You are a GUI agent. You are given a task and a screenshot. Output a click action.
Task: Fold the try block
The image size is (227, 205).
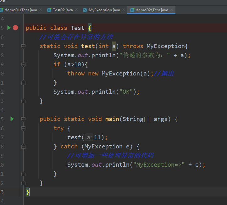pos(23,128)
